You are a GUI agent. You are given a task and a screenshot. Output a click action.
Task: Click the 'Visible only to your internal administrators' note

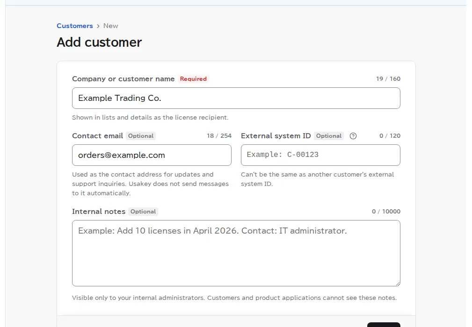pyautogui.click(x=234, y=298)
